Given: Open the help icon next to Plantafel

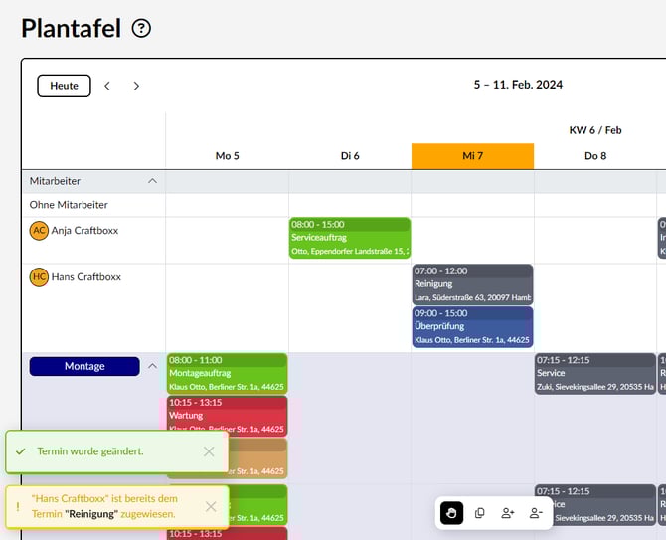Looking at the screenshot, I should point(141,29).
